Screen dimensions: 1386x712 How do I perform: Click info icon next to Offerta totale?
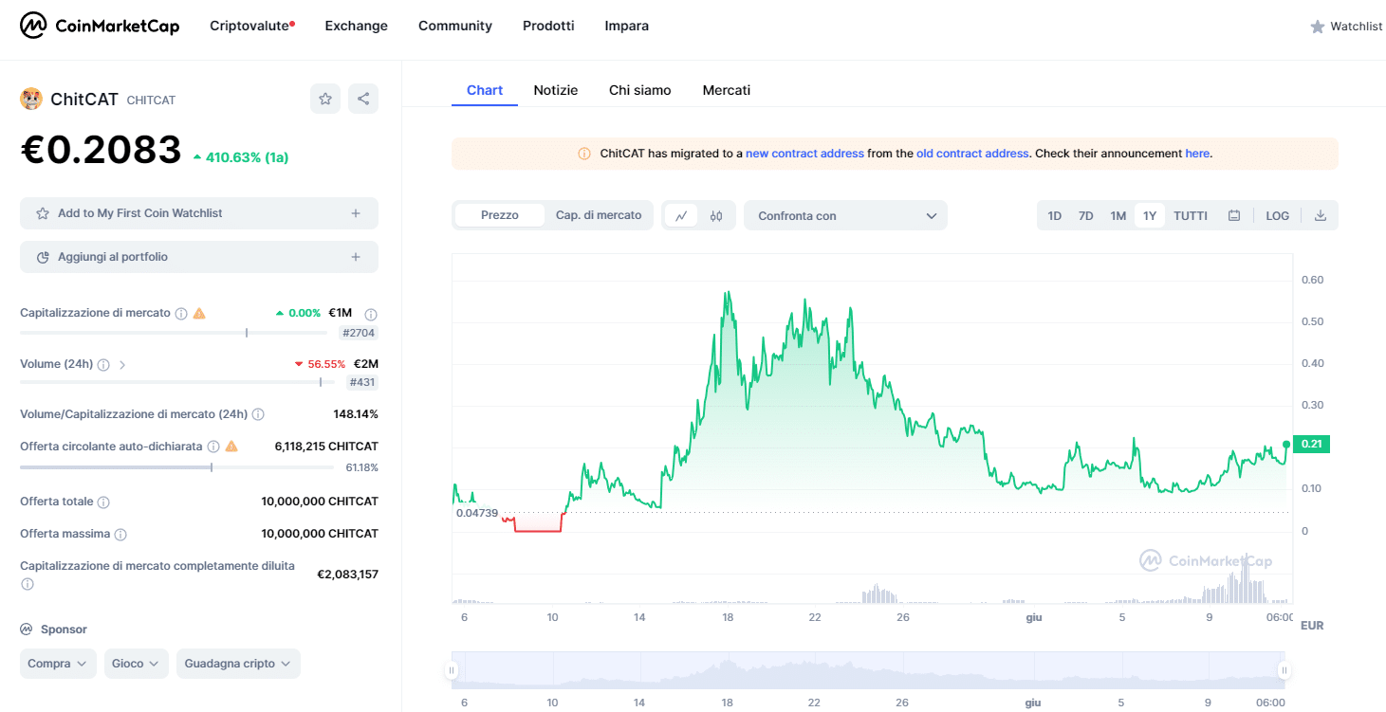(103, 502)
